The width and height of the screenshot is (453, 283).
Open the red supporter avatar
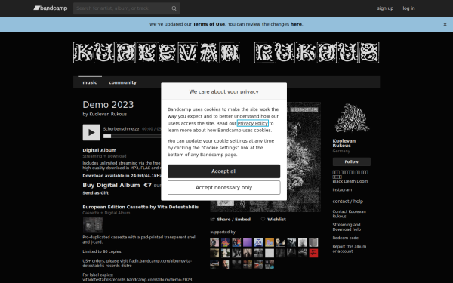tap(313, 253)
